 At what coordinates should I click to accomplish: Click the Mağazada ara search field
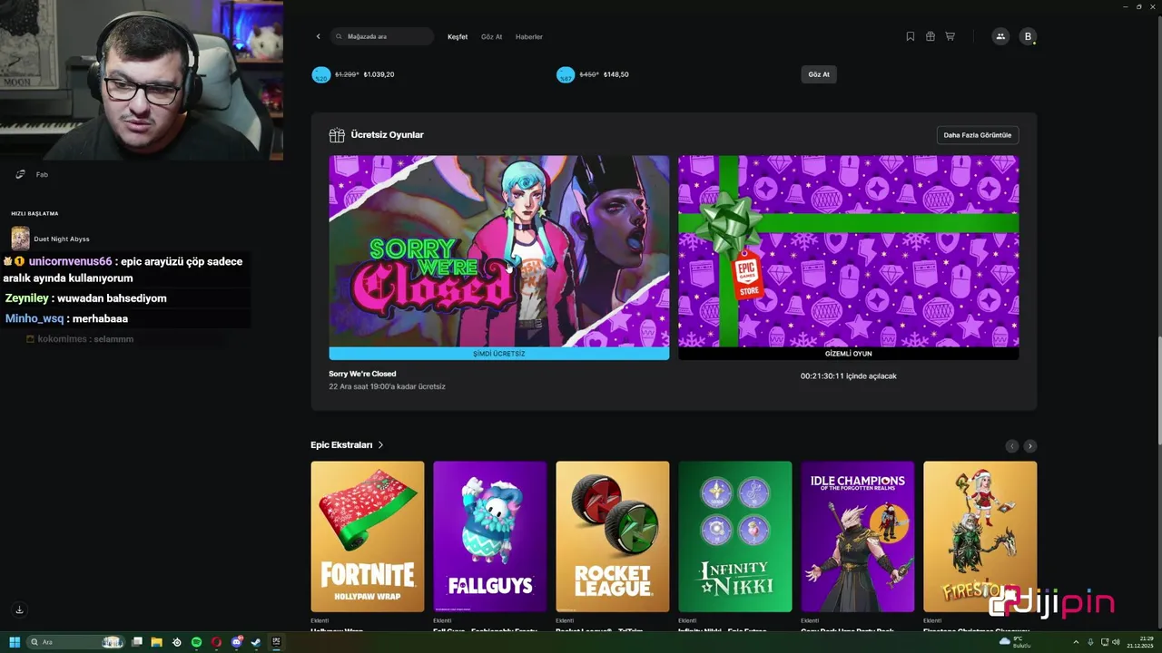click(x=382, y=36)
